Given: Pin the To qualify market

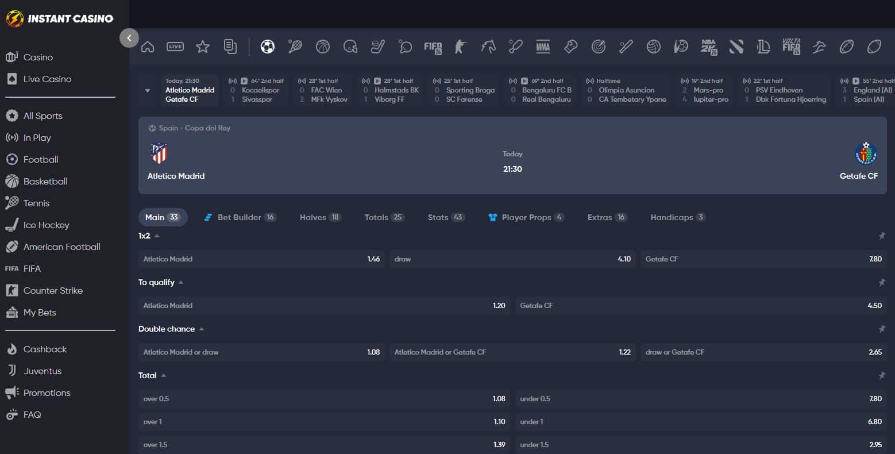Looking at the screenshot, I should click(882, 282).
